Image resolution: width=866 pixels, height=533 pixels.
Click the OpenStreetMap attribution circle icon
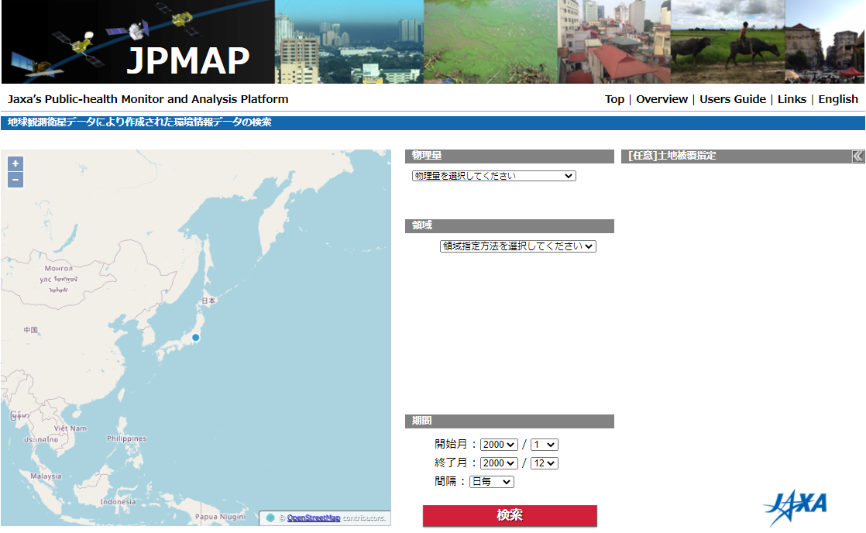tap(272, 518)
